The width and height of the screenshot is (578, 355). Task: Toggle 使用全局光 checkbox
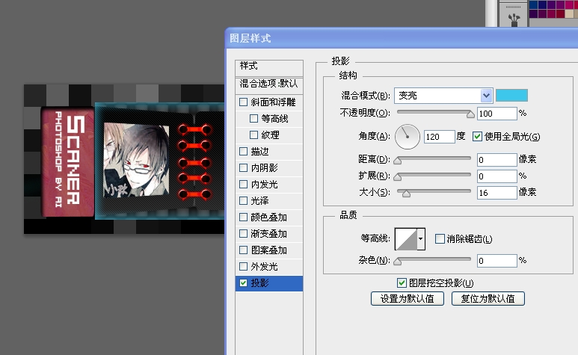[477, 137]
